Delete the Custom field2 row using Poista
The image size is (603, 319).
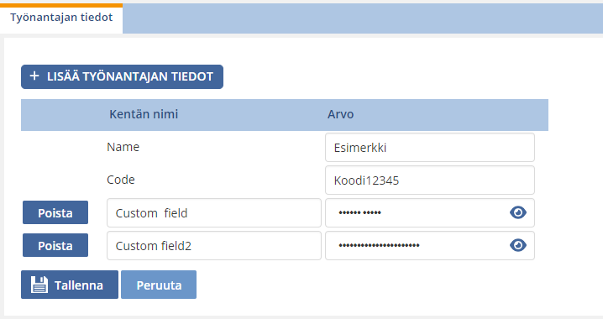(x=55, y=245)
